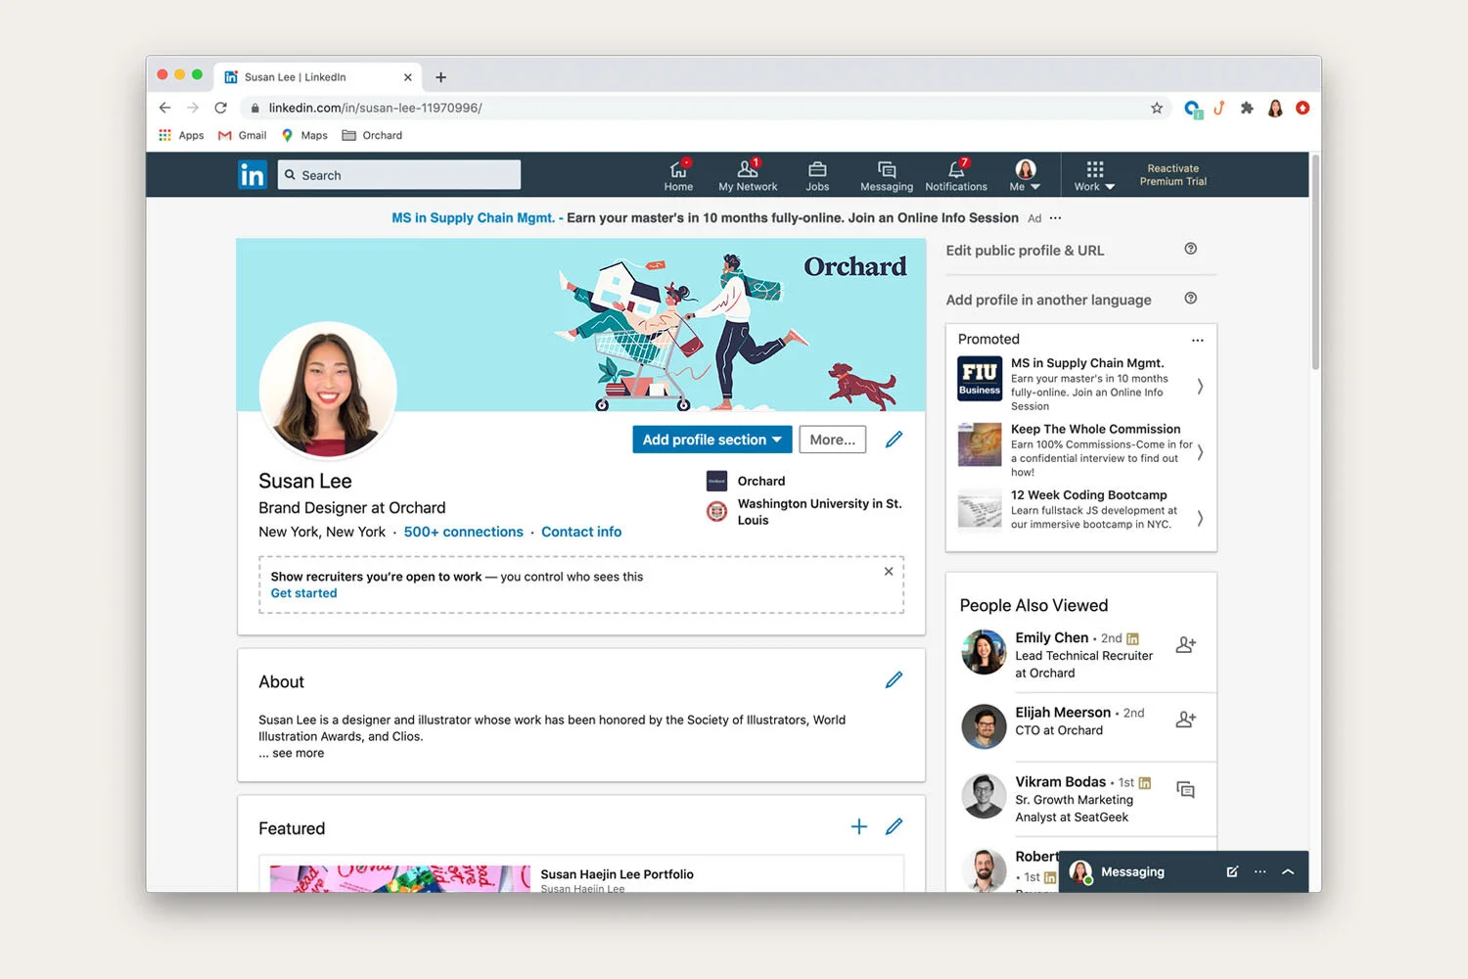Click the browser back arrow
This screenshot has width=1468, height=979.
pos(164,108)
